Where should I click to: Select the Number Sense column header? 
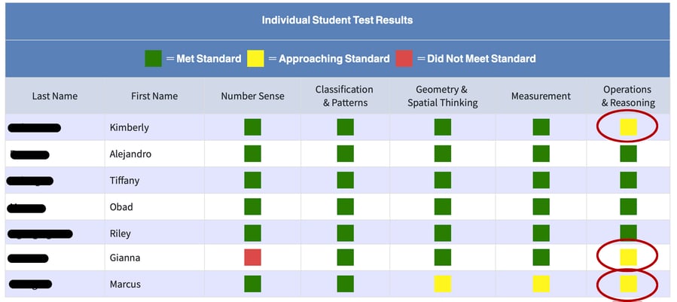tap(252, 96)
